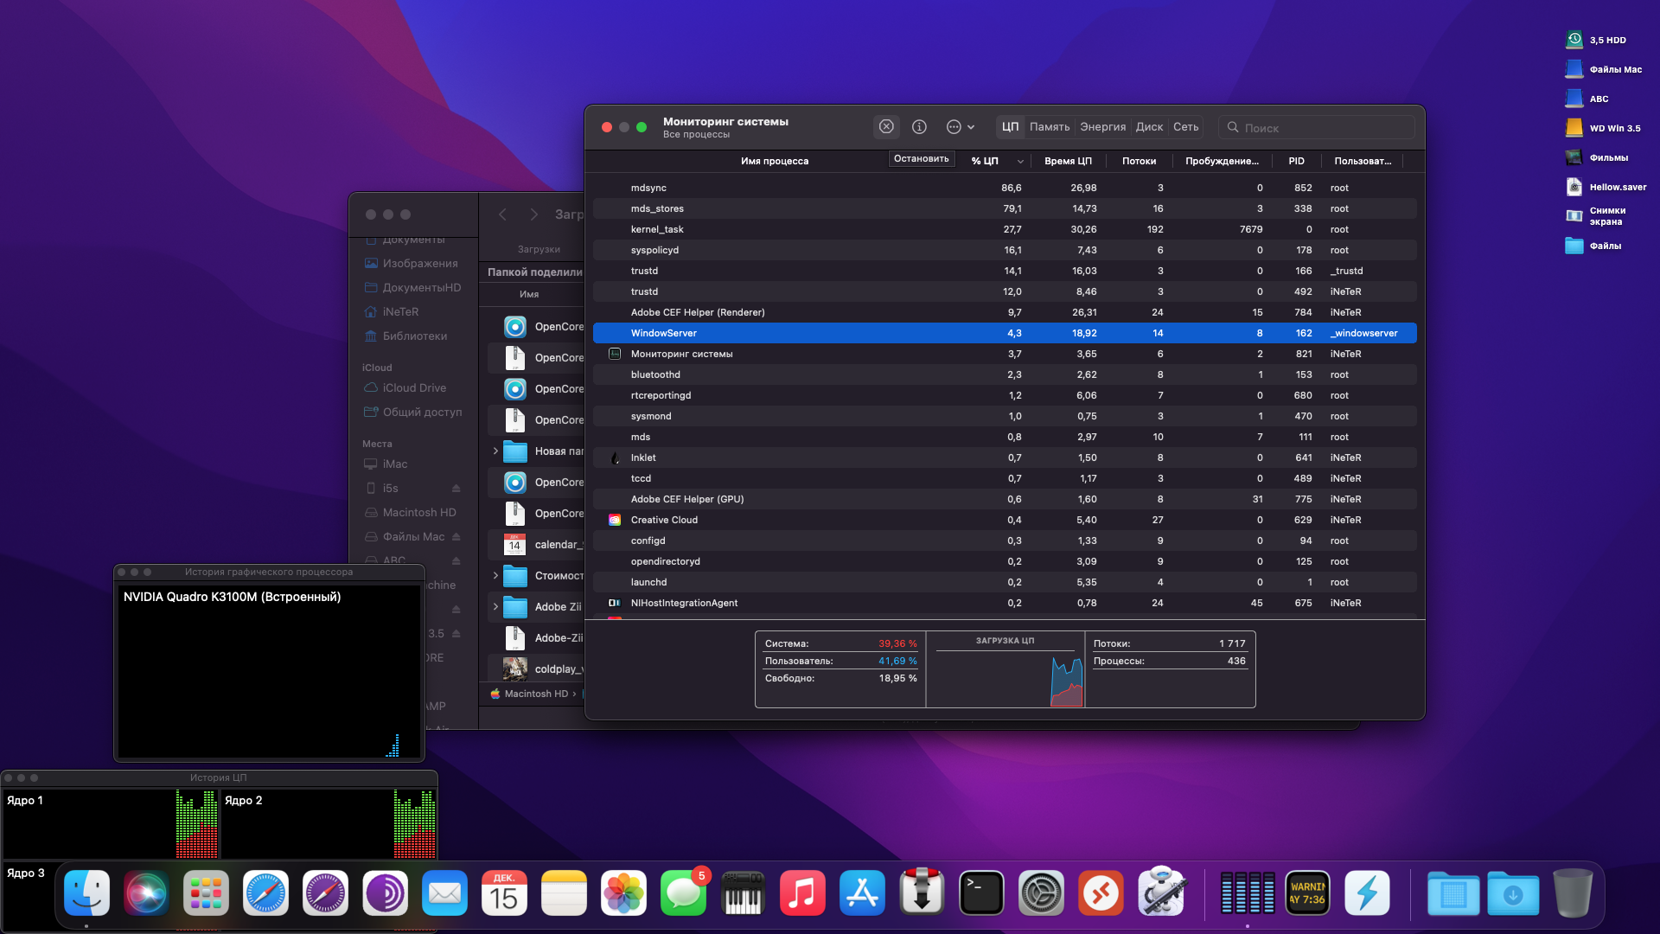Sort by the % ЦП column header

(985, 161)
